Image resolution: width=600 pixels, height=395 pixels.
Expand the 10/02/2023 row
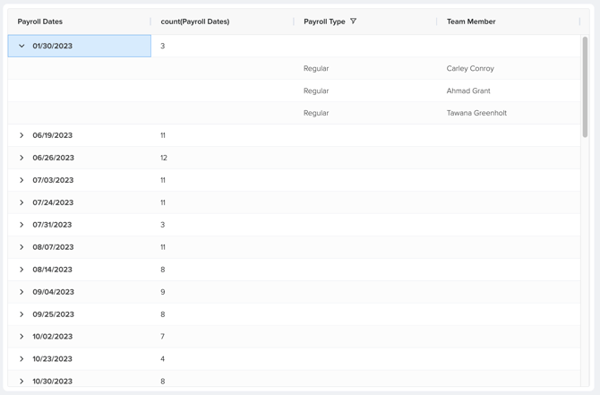22,337
